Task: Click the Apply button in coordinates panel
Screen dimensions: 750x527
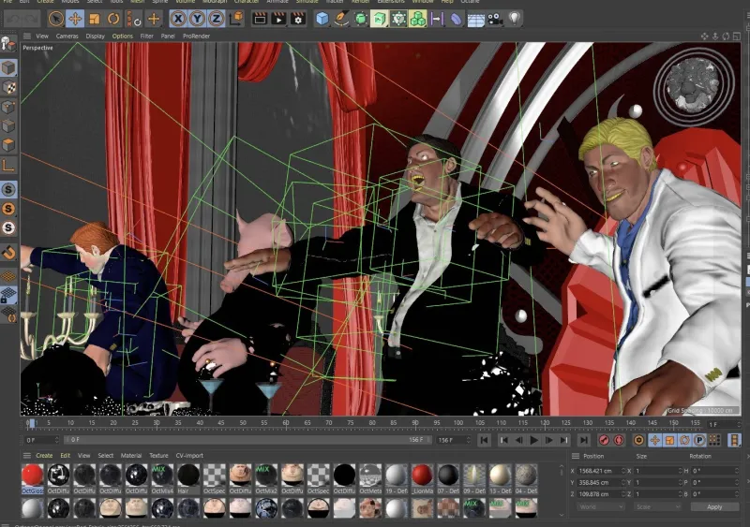Action: tap(714, 506)
